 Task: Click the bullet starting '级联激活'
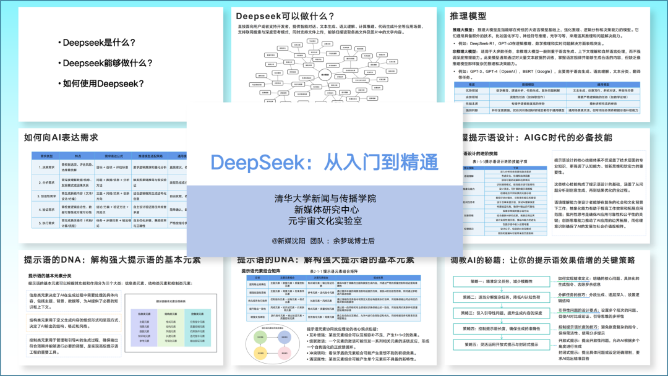click(369, 344)
